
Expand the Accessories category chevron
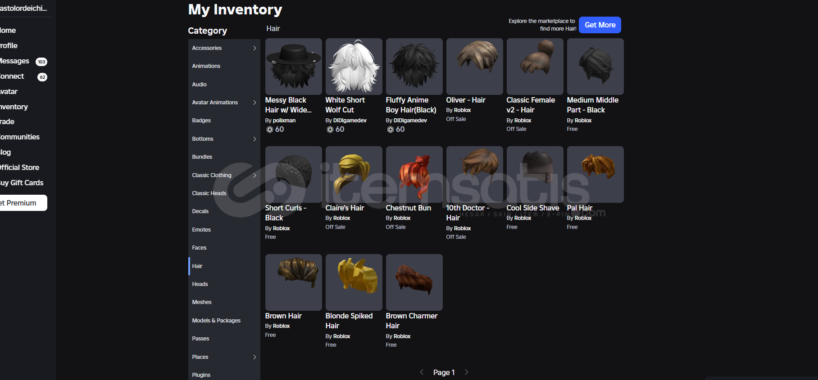pos(254,48)
